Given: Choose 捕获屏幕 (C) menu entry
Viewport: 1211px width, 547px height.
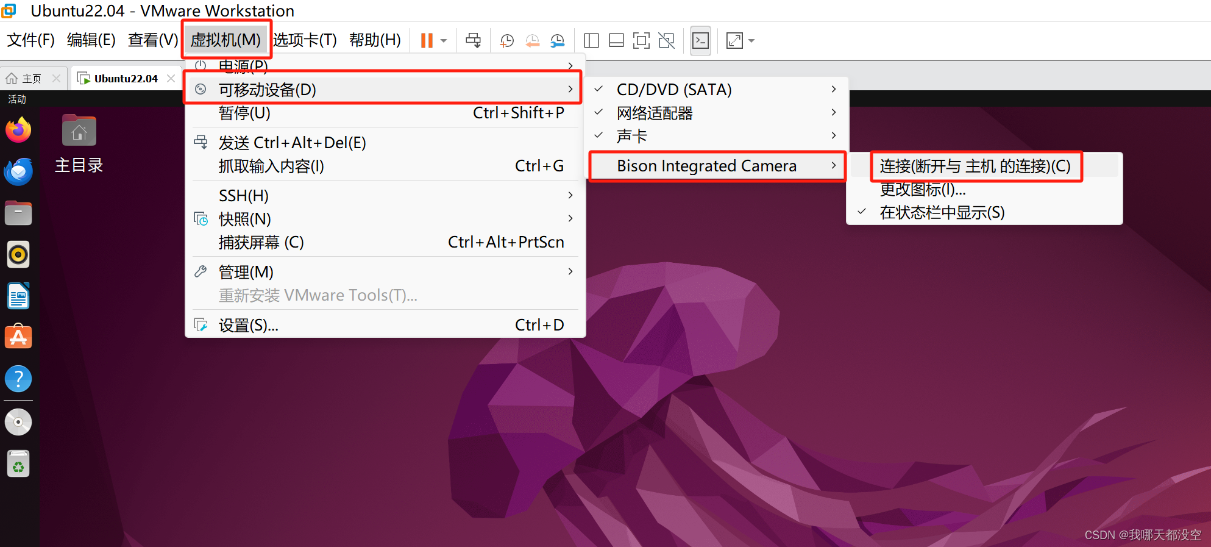Looking at the screenshot, I should pos(384,242).
